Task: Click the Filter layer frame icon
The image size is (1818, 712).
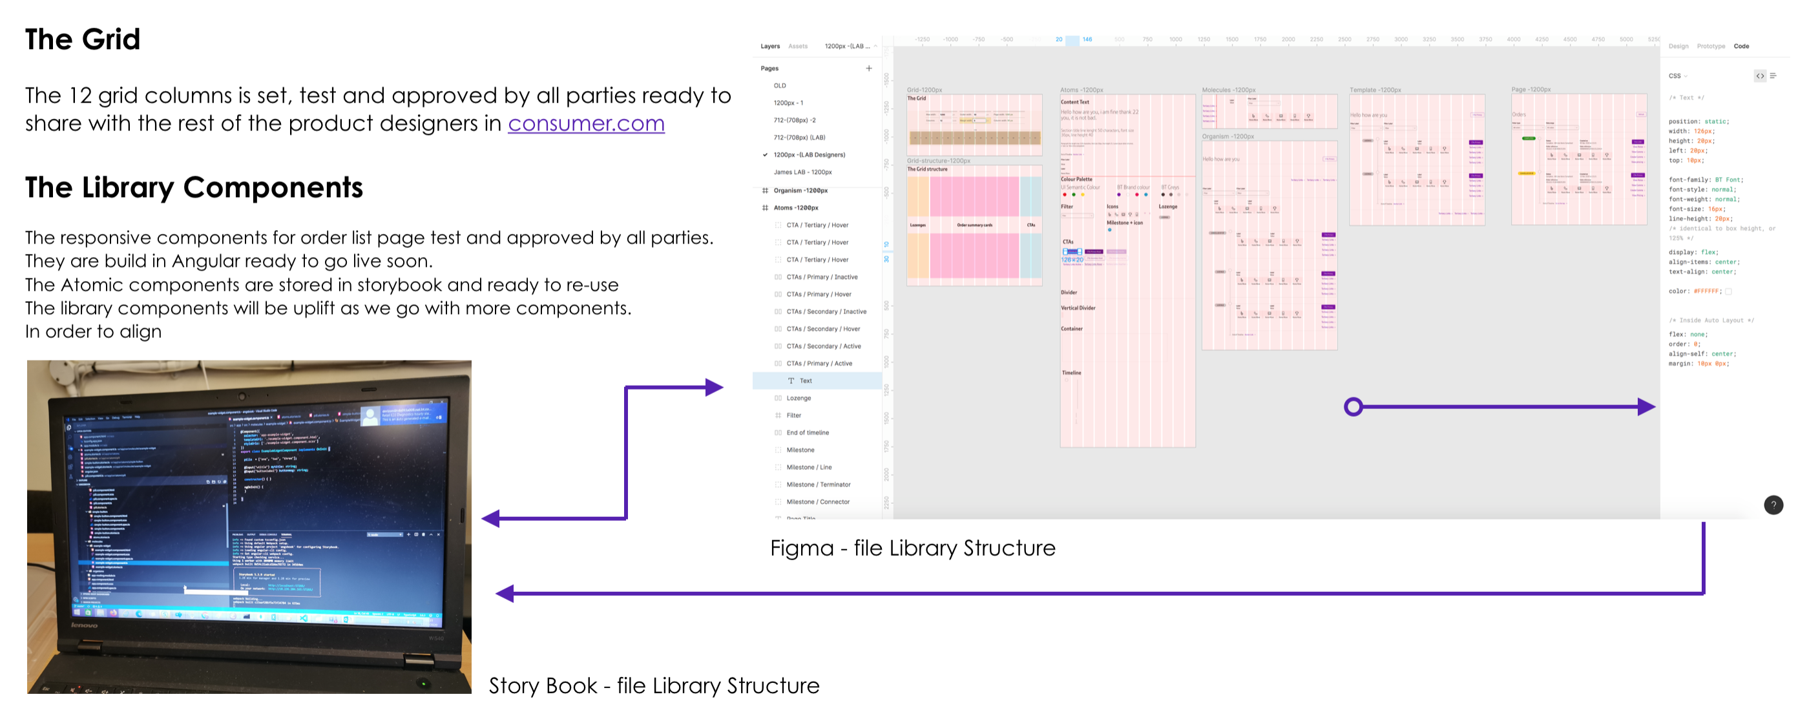Action: 778,415
